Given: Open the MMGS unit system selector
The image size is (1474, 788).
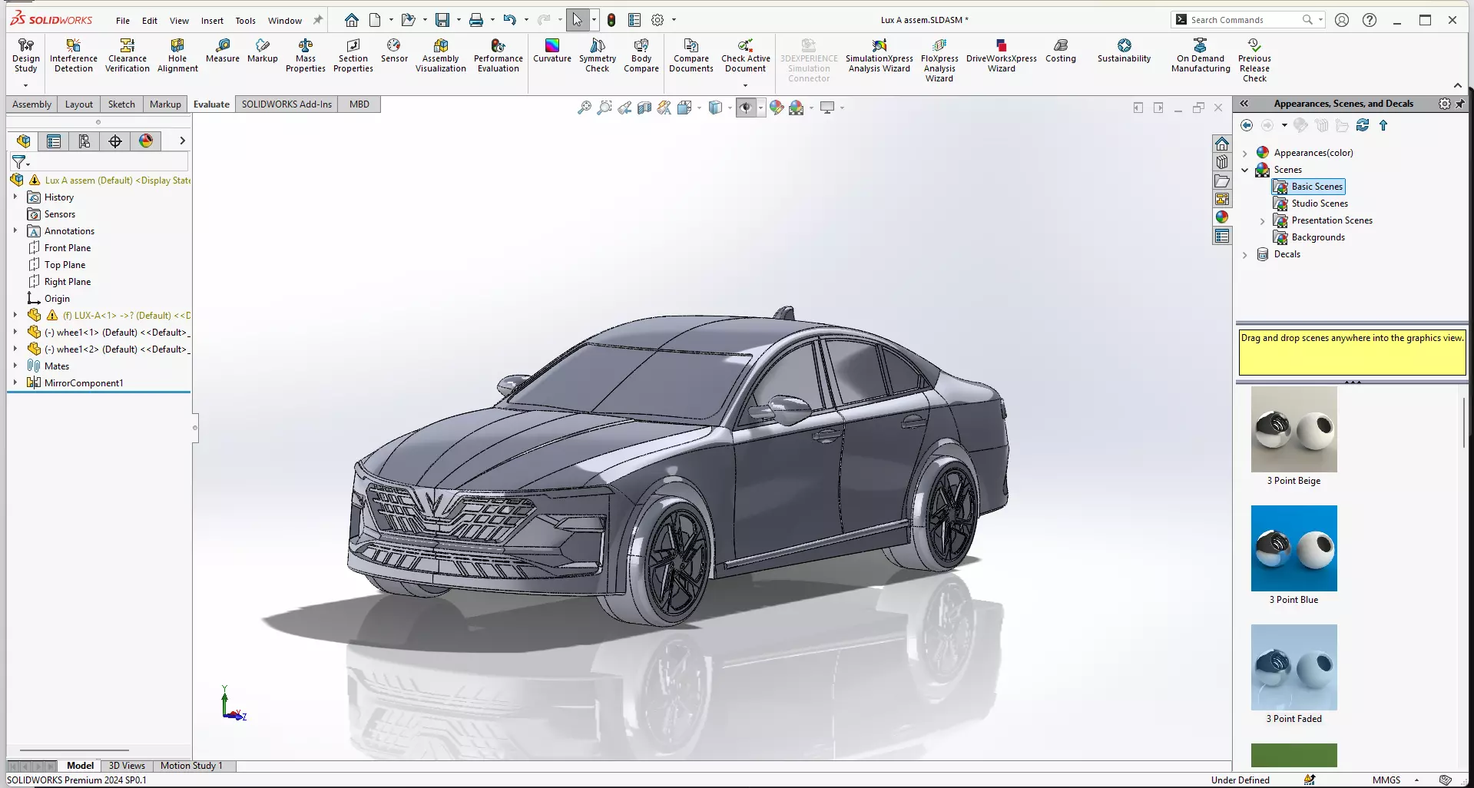Looking at the screenshot, I should [1394, 780].
